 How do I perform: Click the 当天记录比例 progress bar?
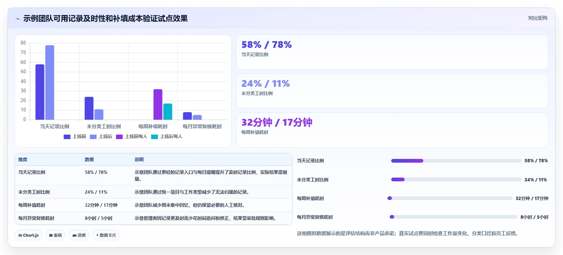(456, 161)
